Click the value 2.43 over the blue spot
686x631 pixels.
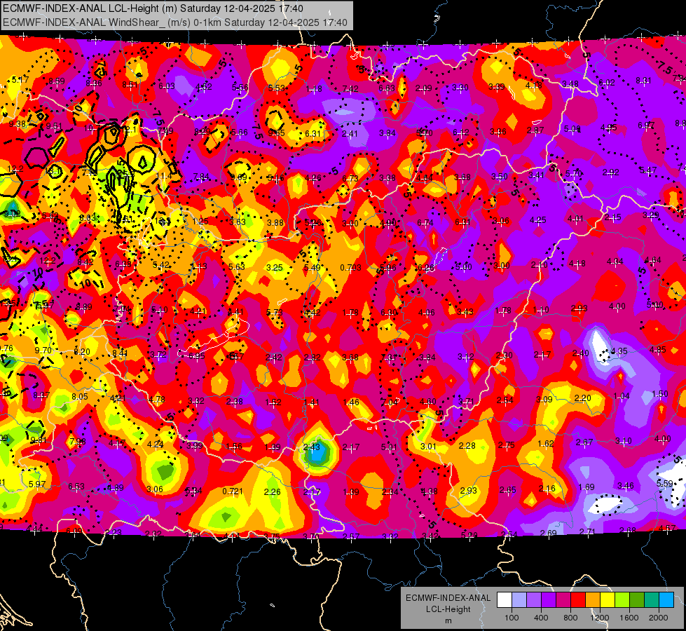tap(312, 447)
